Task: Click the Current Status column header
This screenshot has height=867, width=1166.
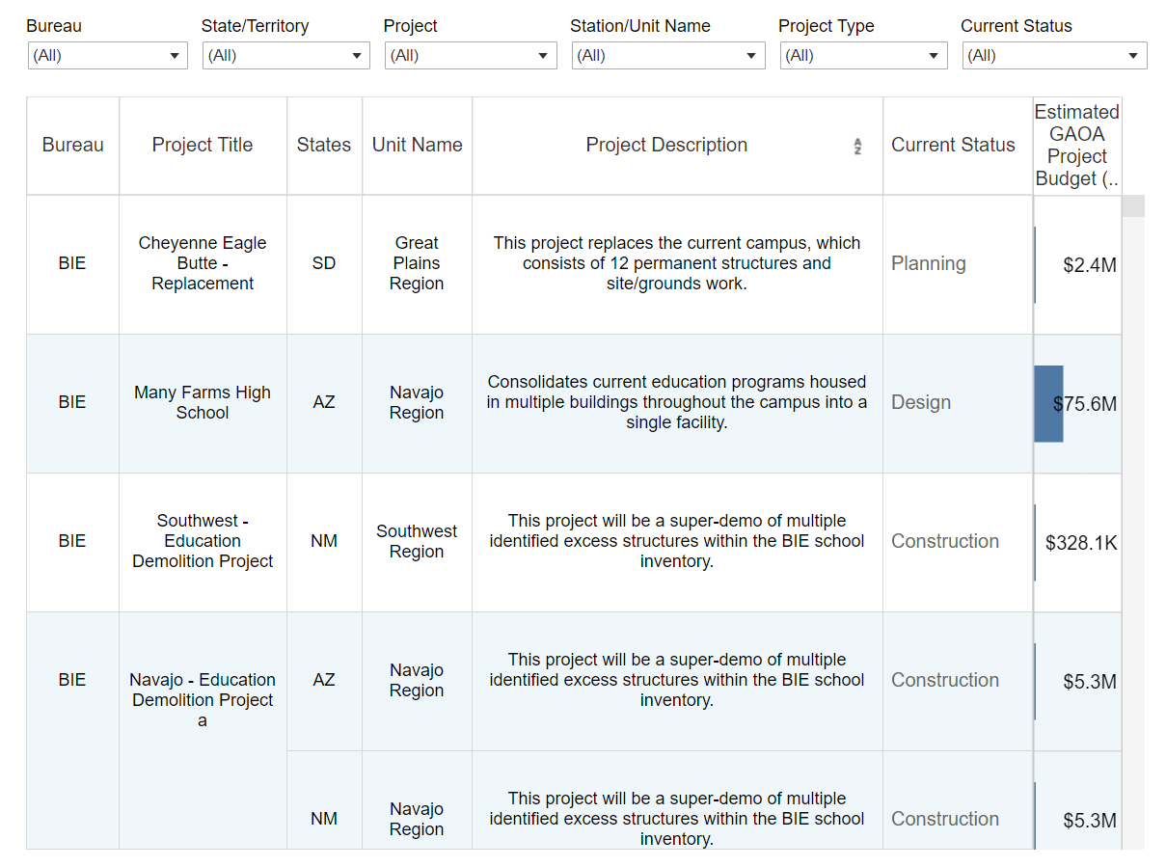Action: tap(954, 145)
